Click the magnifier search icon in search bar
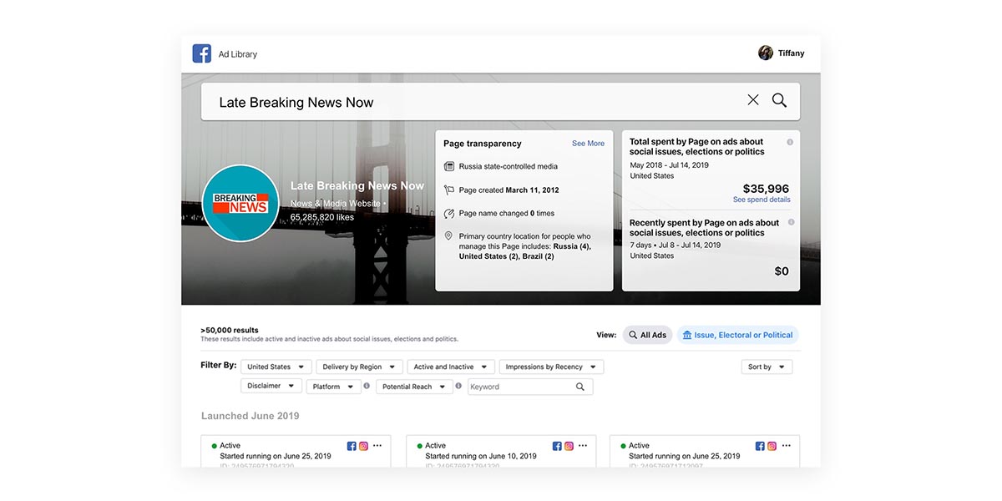Screen dimensions: 1002x501 pyautogui.click(x=779, y=100)
